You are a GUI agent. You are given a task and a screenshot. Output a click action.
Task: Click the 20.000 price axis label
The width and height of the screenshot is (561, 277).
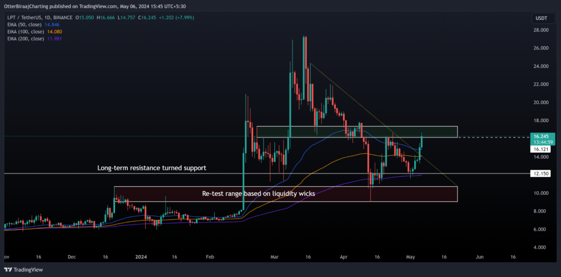540,102
